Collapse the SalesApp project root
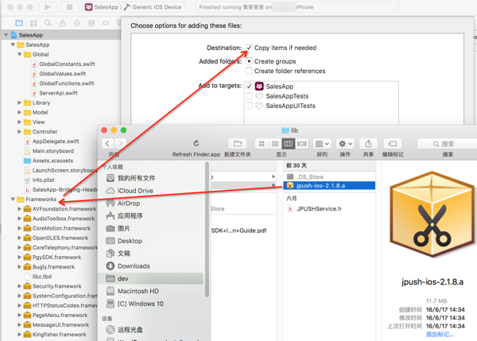The image size is (477, 341). (6, 35)
